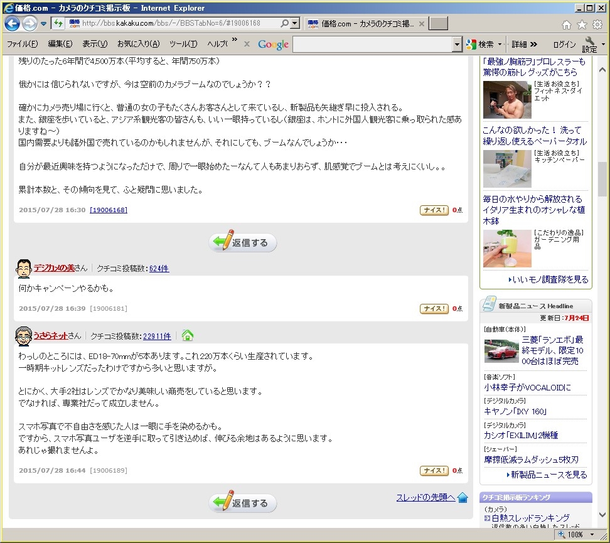Open the 設定 dropdown arrow
The width and height of the screenshot is (610, 543).
click(x=603, y=45)
